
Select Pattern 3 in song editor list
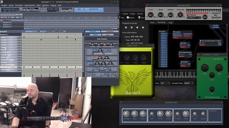point(7,25)
